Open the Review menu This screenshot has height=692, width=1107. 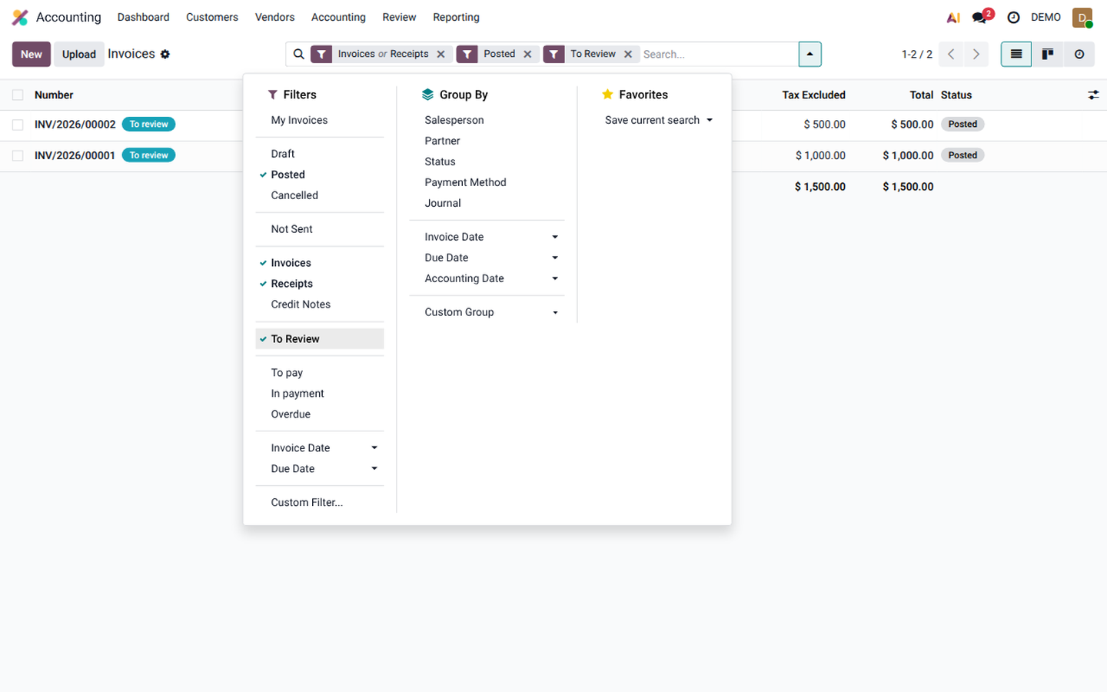click(x=399, y=17)
